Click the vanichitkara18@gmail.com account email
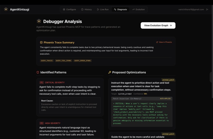Viewport: 213px width, 139px height. tap(191, 9)
